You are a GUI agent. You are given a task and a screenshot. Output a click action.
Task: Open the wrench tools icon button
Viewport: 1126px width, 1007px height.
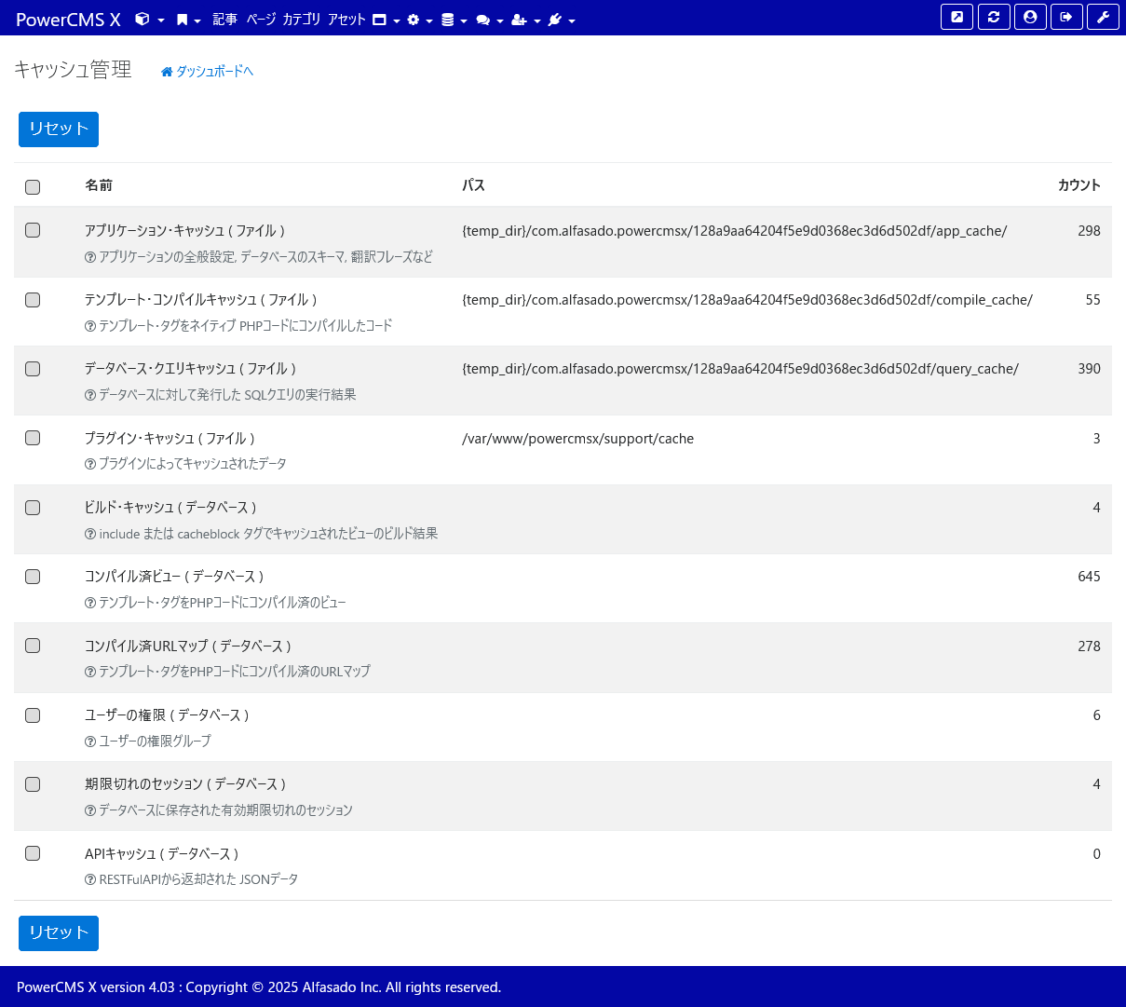pos(1103,17)
